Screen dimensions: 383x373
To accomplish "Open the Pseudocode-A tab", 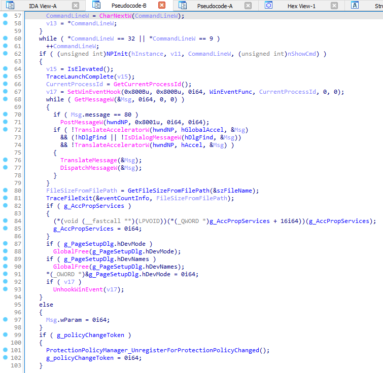I will click(215, 6).
